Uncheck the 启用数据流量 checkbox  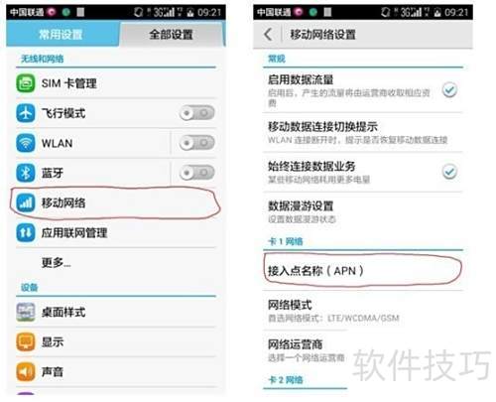pyautogui.click(x=449, y=90)
